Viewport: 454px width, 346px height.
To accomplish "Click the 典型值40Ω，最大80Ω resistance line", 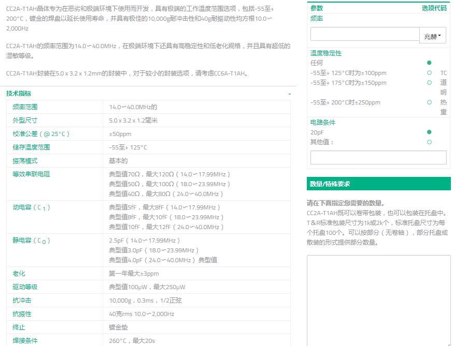I will (x=166, y=193).
